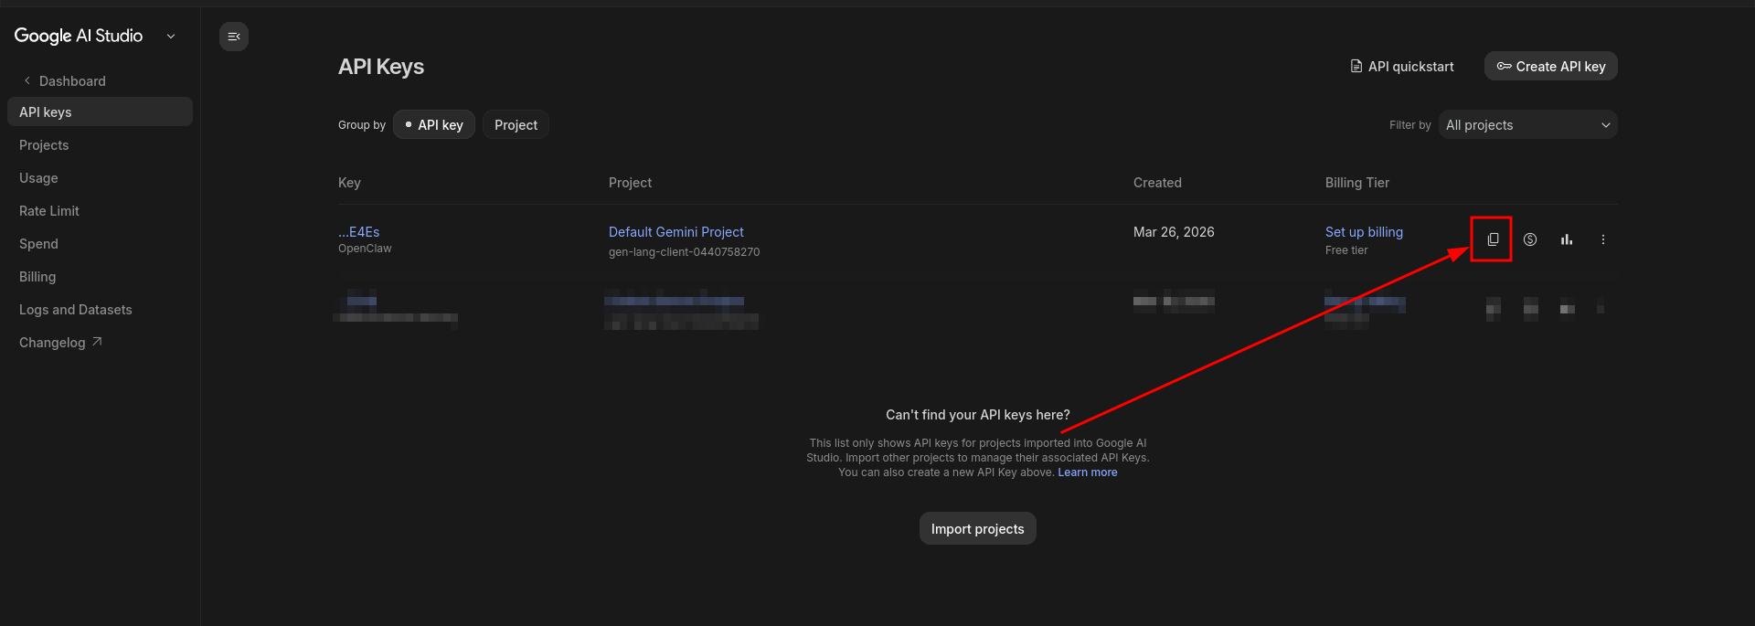Open API quickstart documentation

tap(1402, 67)
